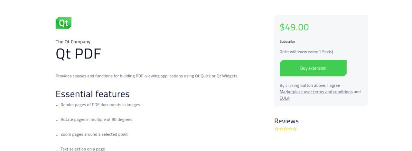Screen dimensions: 412x151
Task: Click the Text selection on a page item
Action: [83, 149]
